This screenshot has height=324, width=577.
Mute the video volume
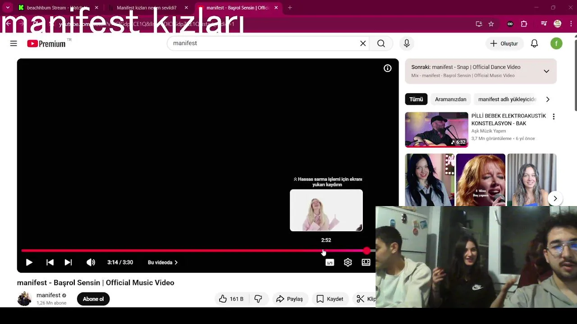[x=91, y=262]
